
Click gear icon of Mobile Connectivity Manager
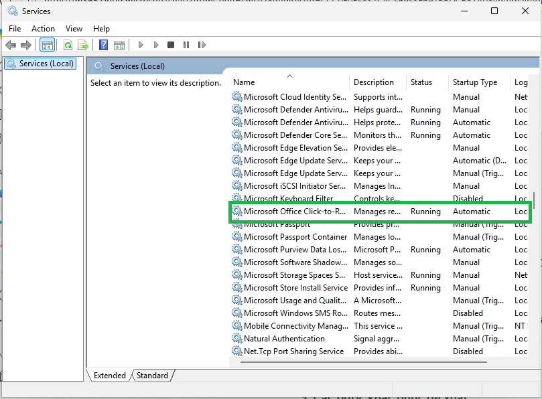click(236, 325)
